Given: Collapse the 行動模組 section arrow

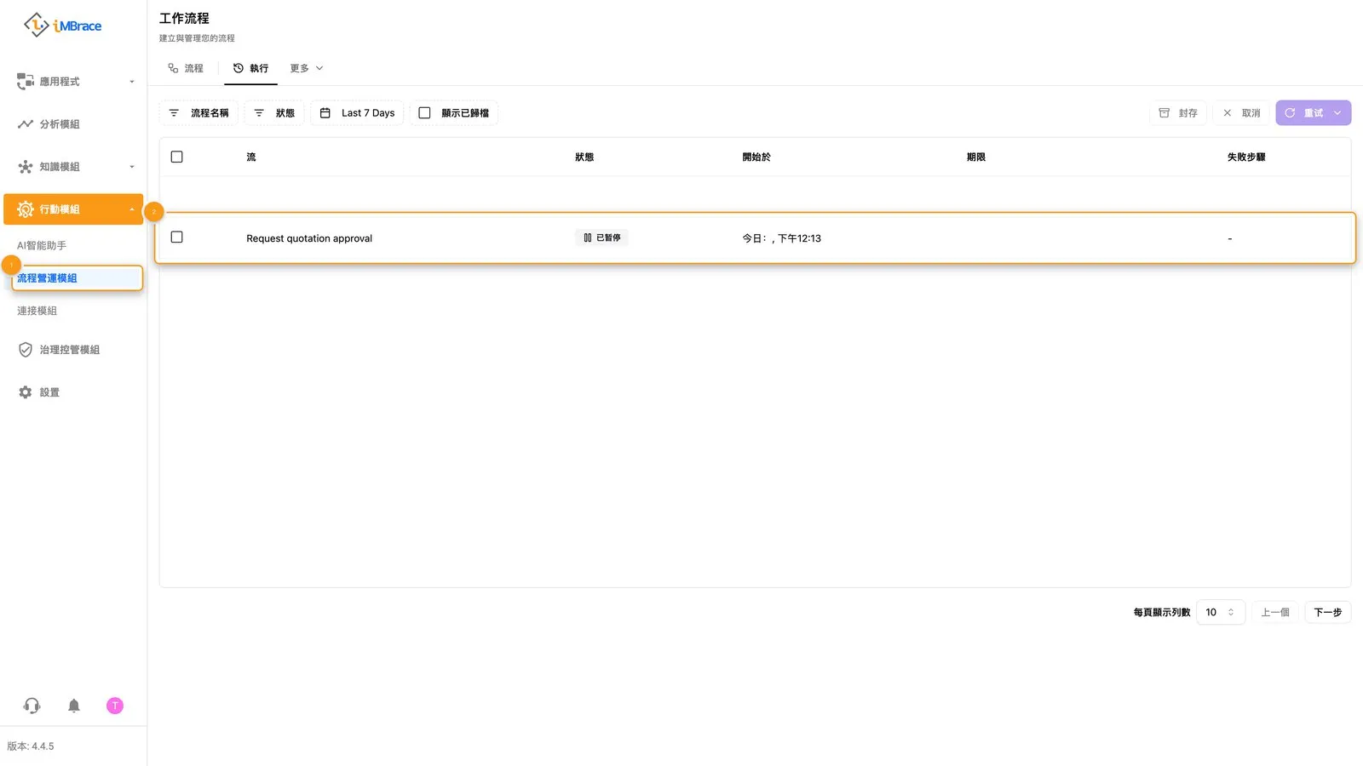Looking at the screenshot, I should 132,209.
